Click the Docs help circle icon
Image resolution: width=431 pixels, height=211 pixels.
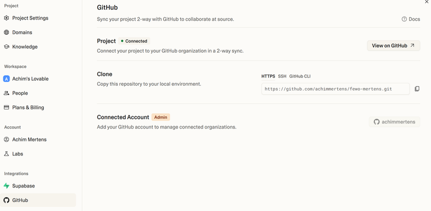(404, 19)
